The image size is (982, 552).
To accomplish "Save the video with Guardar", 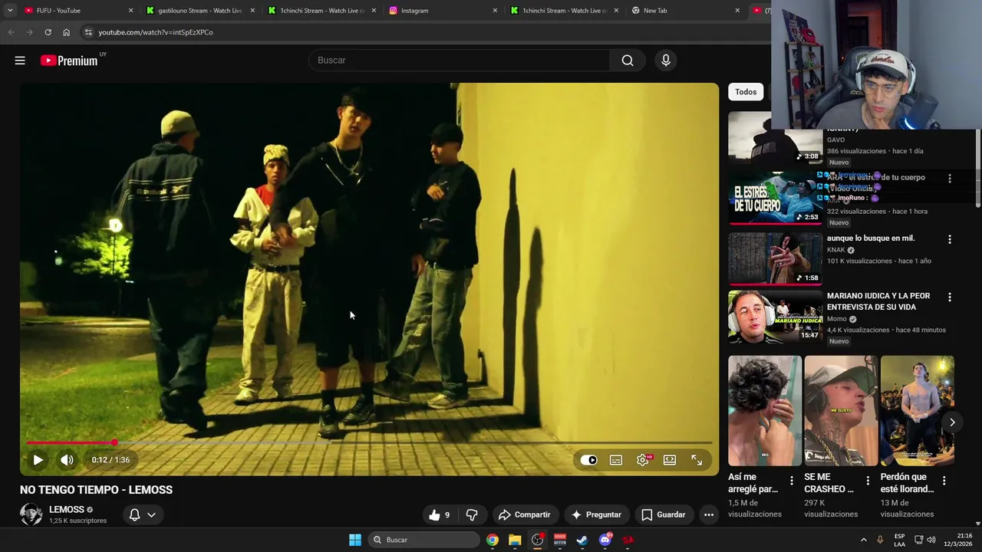I will pyautogui.click(x=664, y=515).
